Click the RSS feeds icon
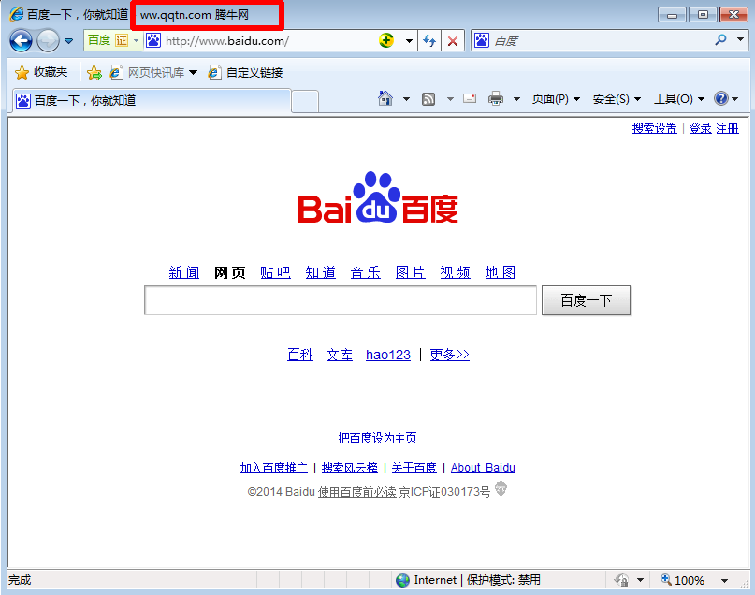The width and height of the screenshot is (755, 595). coord(428,99)
